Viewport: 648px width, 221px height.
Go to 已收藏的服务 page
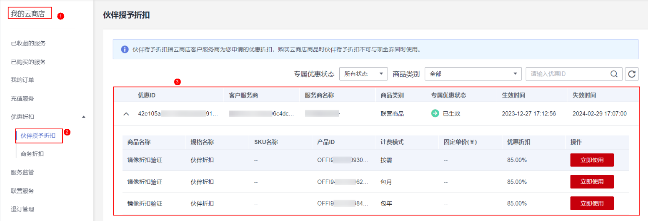[x=28, y=43]
